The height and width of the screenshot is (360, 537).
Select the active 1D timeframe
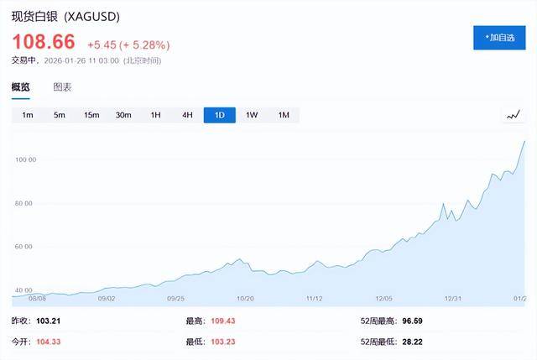220,115
